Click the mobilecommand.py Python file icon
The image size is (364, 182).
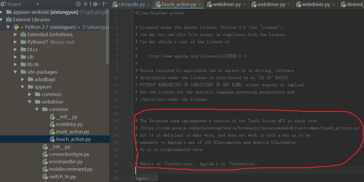click(x=45, y=169)
